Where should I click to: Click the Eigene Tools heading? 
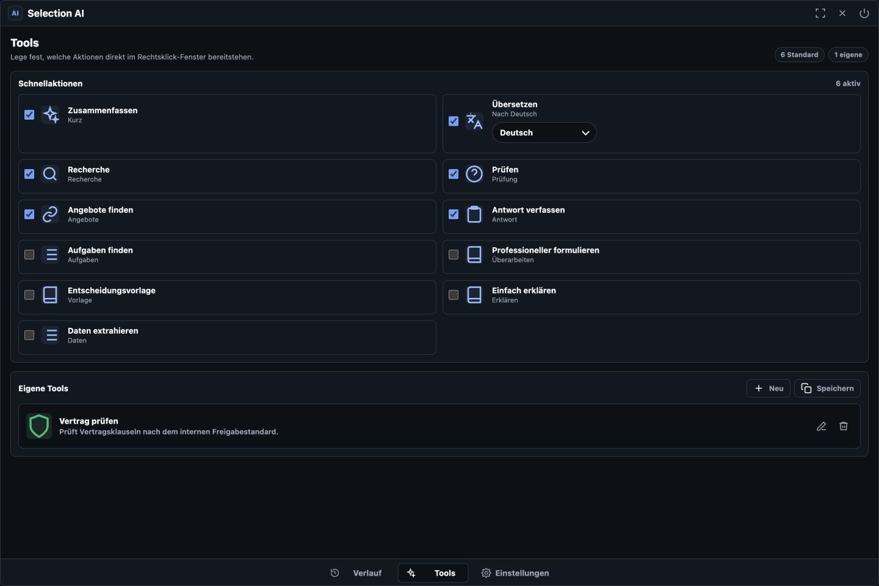pyautogui.click(x=43, y=388)
